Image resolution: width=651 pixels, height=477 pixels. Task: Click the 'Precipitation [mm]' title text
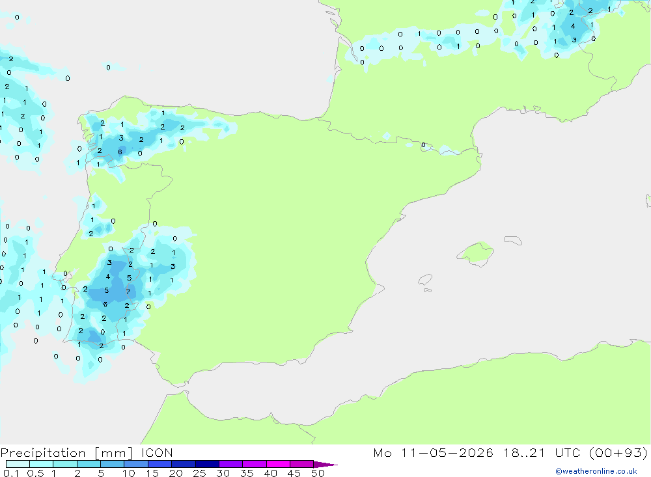[x=67, y=453]
